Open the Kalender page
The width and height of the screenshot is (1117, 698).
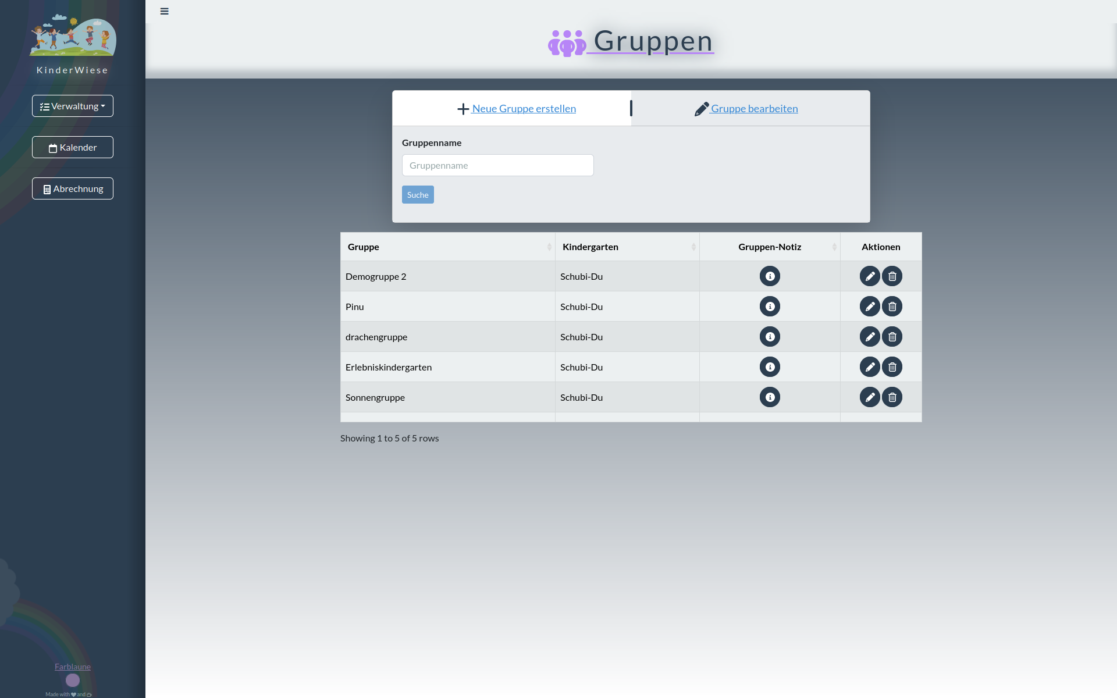pyautogui.click(x=73, y=147)
